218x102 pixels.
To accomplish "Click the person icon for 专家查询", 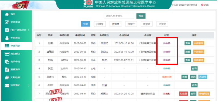I will [x=7, y=38].
